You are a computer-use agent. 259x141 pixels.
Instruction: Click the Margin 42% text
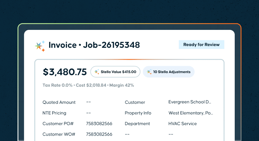tap(121, 85)
